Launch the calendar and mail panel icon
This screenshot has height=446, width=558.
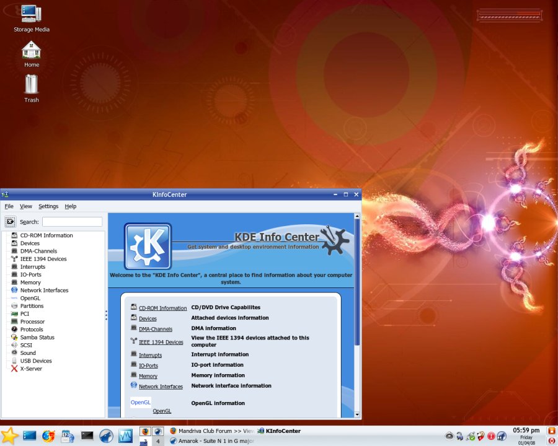[68, 435]
